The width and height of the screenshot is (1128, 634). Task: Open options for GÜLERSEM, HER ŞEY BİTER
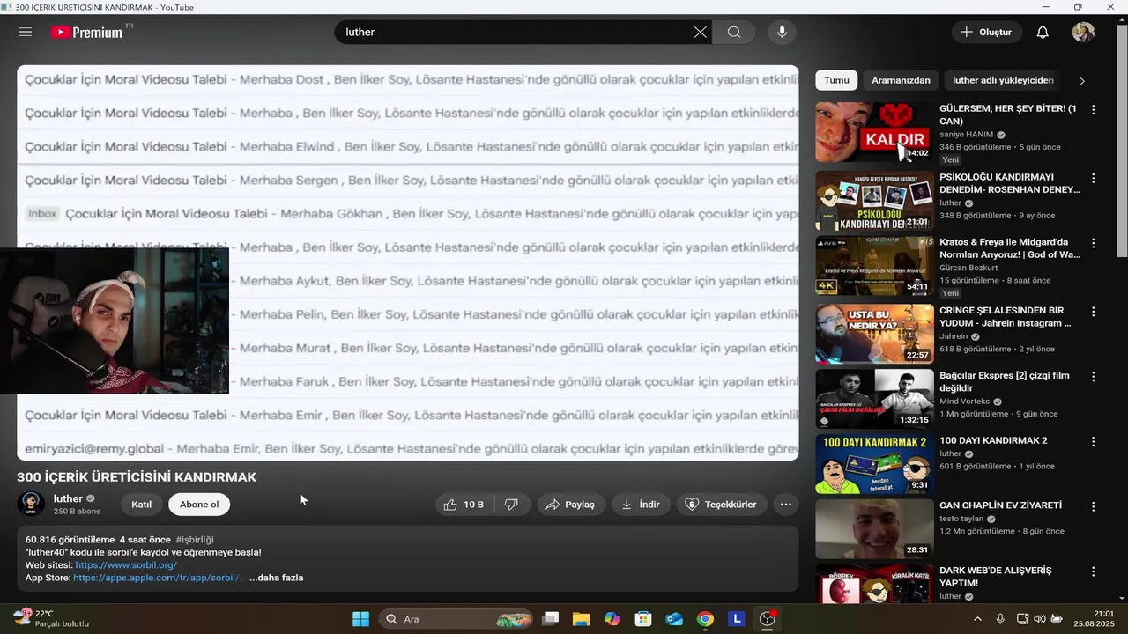tap(1094, 110)
